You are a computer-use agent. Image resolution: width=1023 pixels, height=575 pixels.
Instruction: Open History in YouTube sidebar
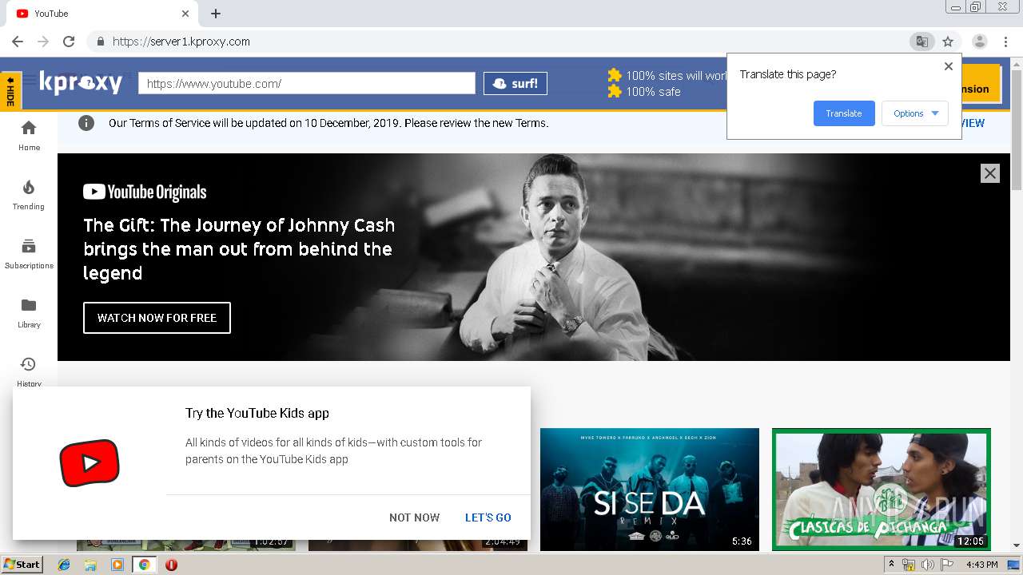pyautogui.click(x=29, y=371)
